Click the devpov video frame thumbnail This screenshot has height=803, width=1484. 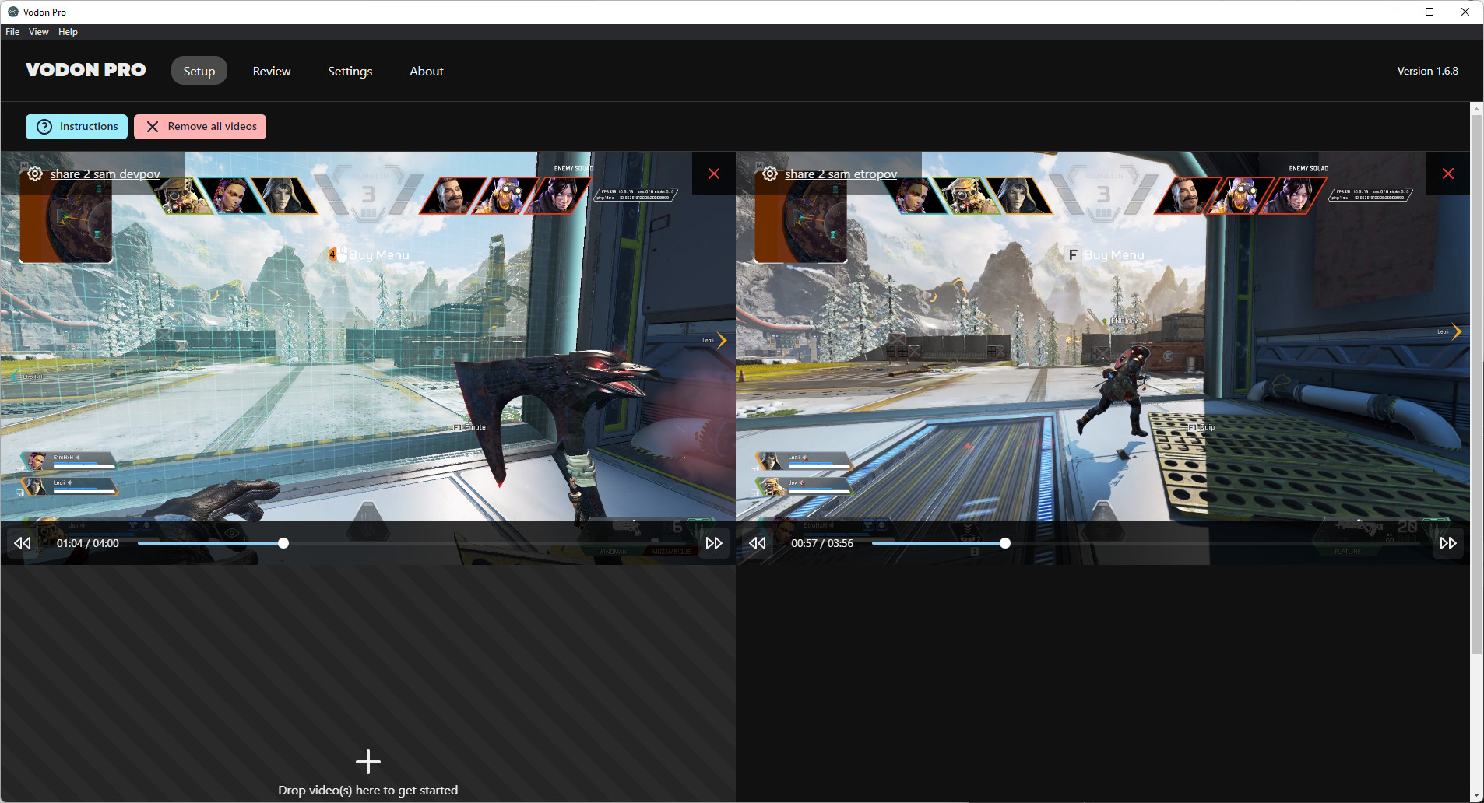(x=368, y=358)
